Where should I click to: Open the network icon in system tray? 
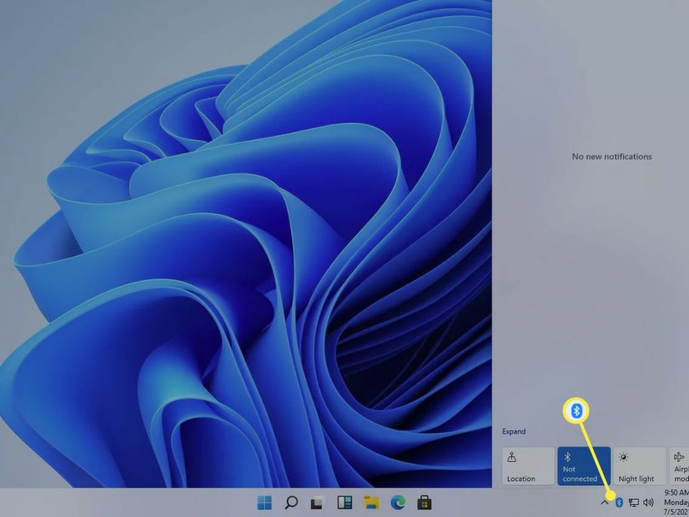[634, 502]
